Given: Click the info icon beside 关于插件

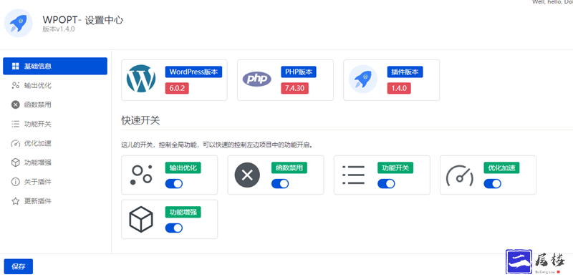Looking at the screenshot, I should [15, 182].
